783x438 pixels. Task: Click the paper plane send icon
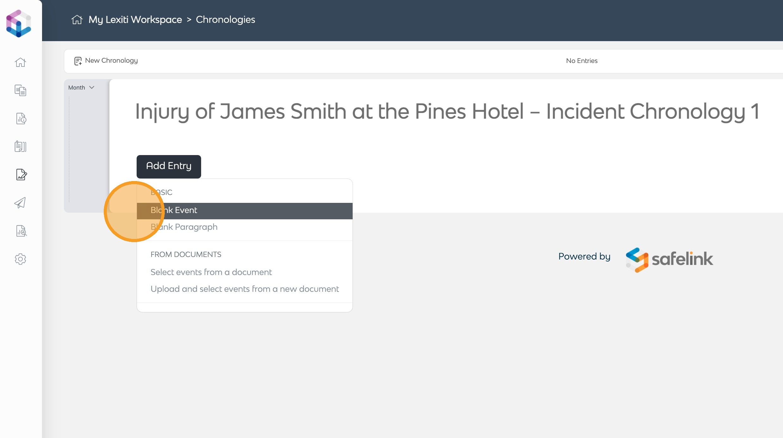pos(20,203)
